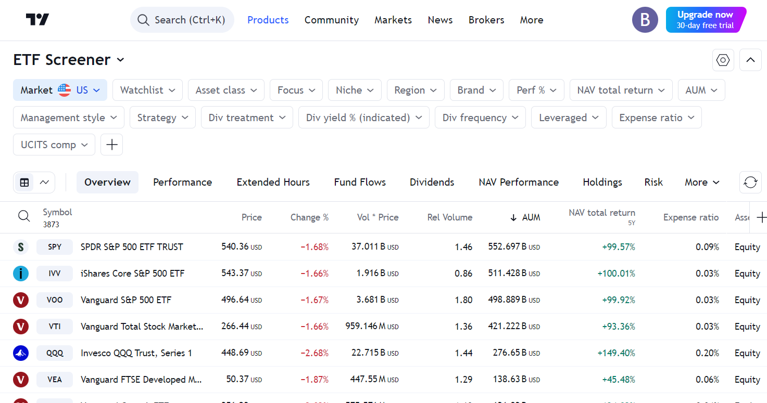Open SPDR S&P 500 ETF TRUST link

pyautogui.click(x=132, y=247)
